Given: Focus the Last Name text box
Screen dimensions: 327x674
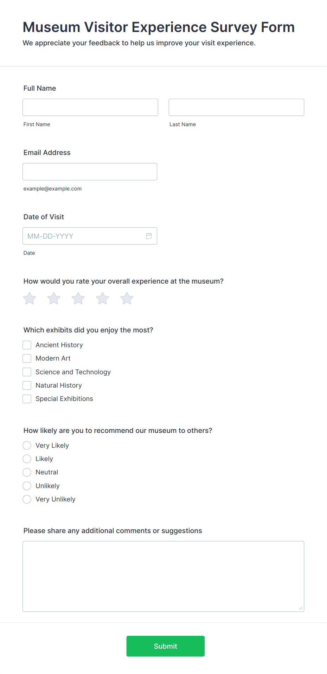Looking at the screenshot, I should 236,107.
